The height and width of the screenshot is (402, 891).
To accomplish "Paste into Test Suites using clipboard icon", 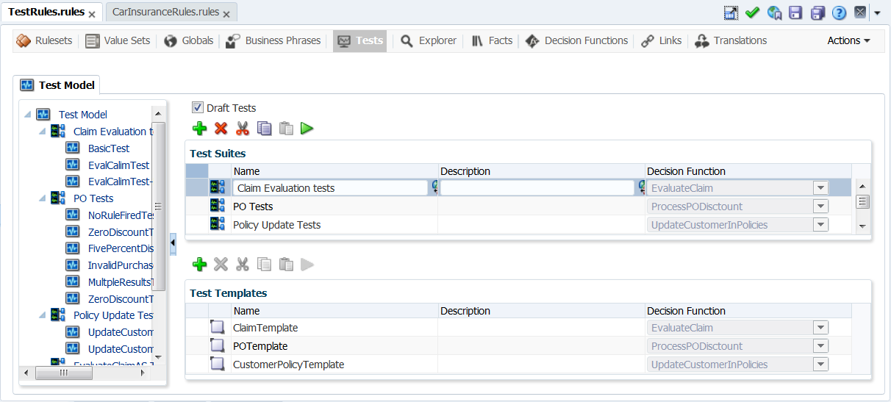I will click(286, 129).
